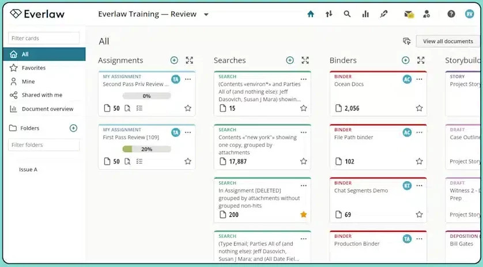Click TA avatar on Second Pass Priv Review card
This screenshot has width=483, height=267.
click(x=176, y=79)
